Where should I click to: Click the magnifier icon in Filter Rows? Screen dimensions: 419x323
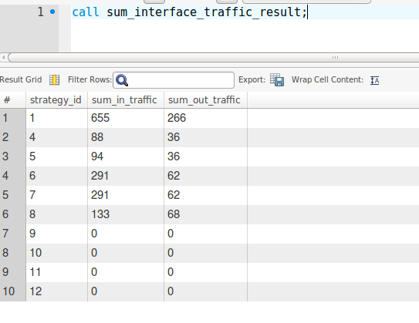click(x=123, y=80)
